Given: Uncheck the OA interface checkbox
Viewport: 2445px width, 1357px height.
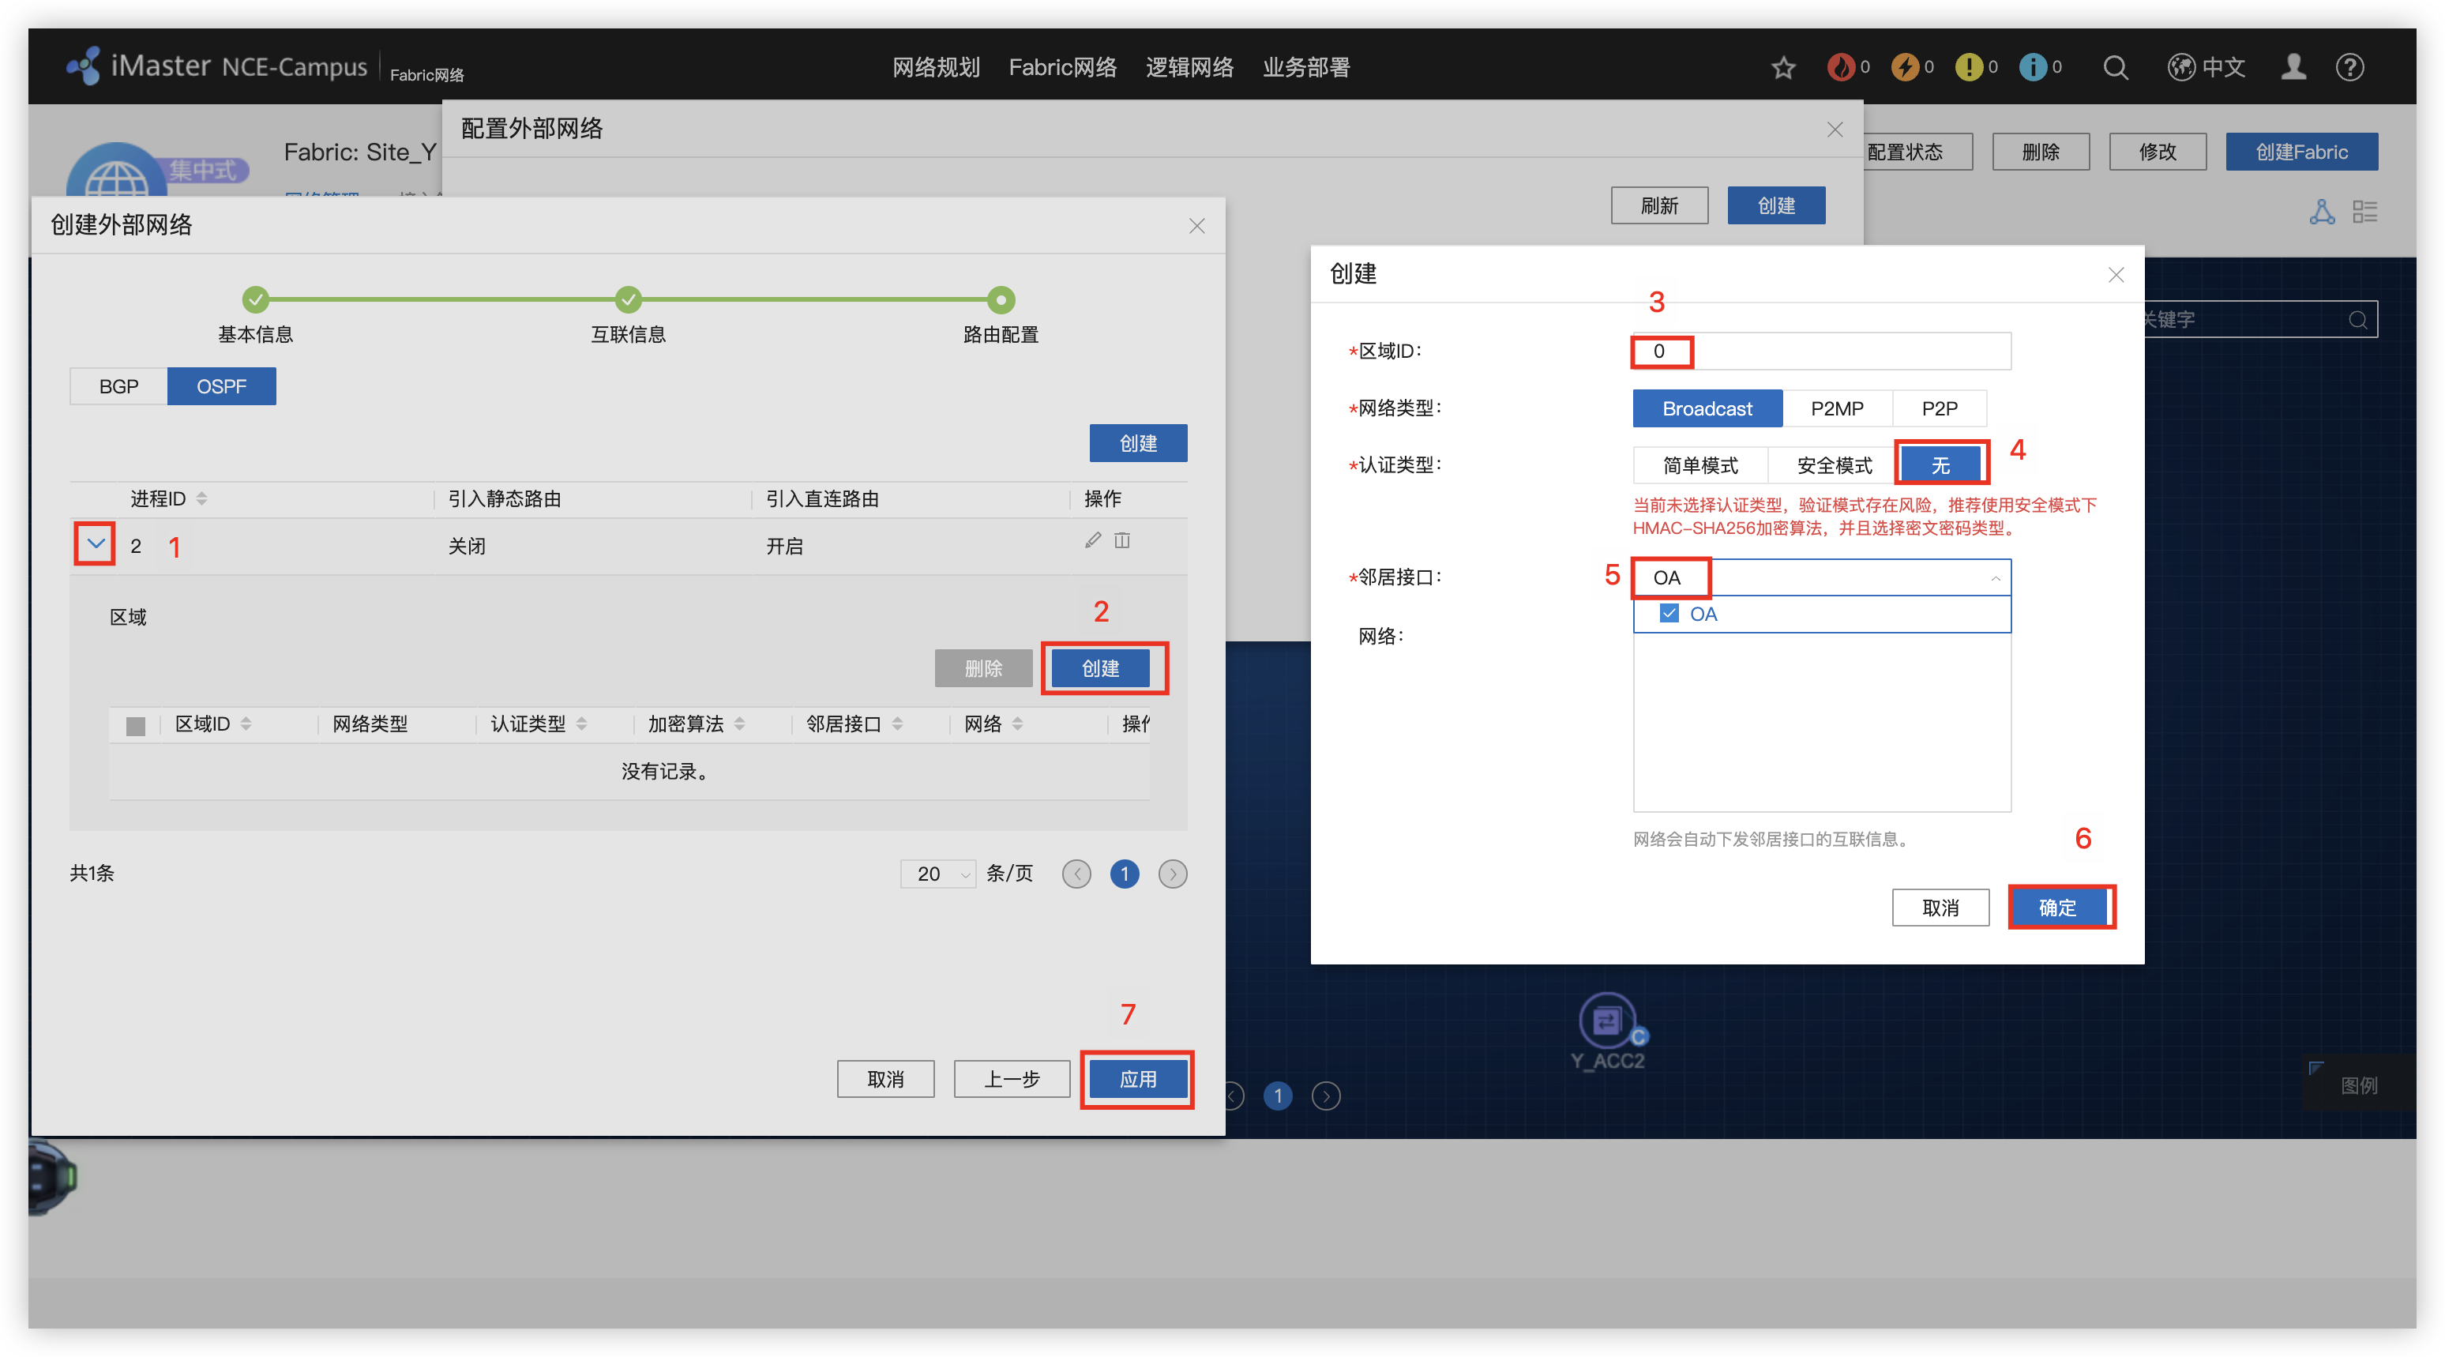Looking at the screenshot, I should 1669,614.
